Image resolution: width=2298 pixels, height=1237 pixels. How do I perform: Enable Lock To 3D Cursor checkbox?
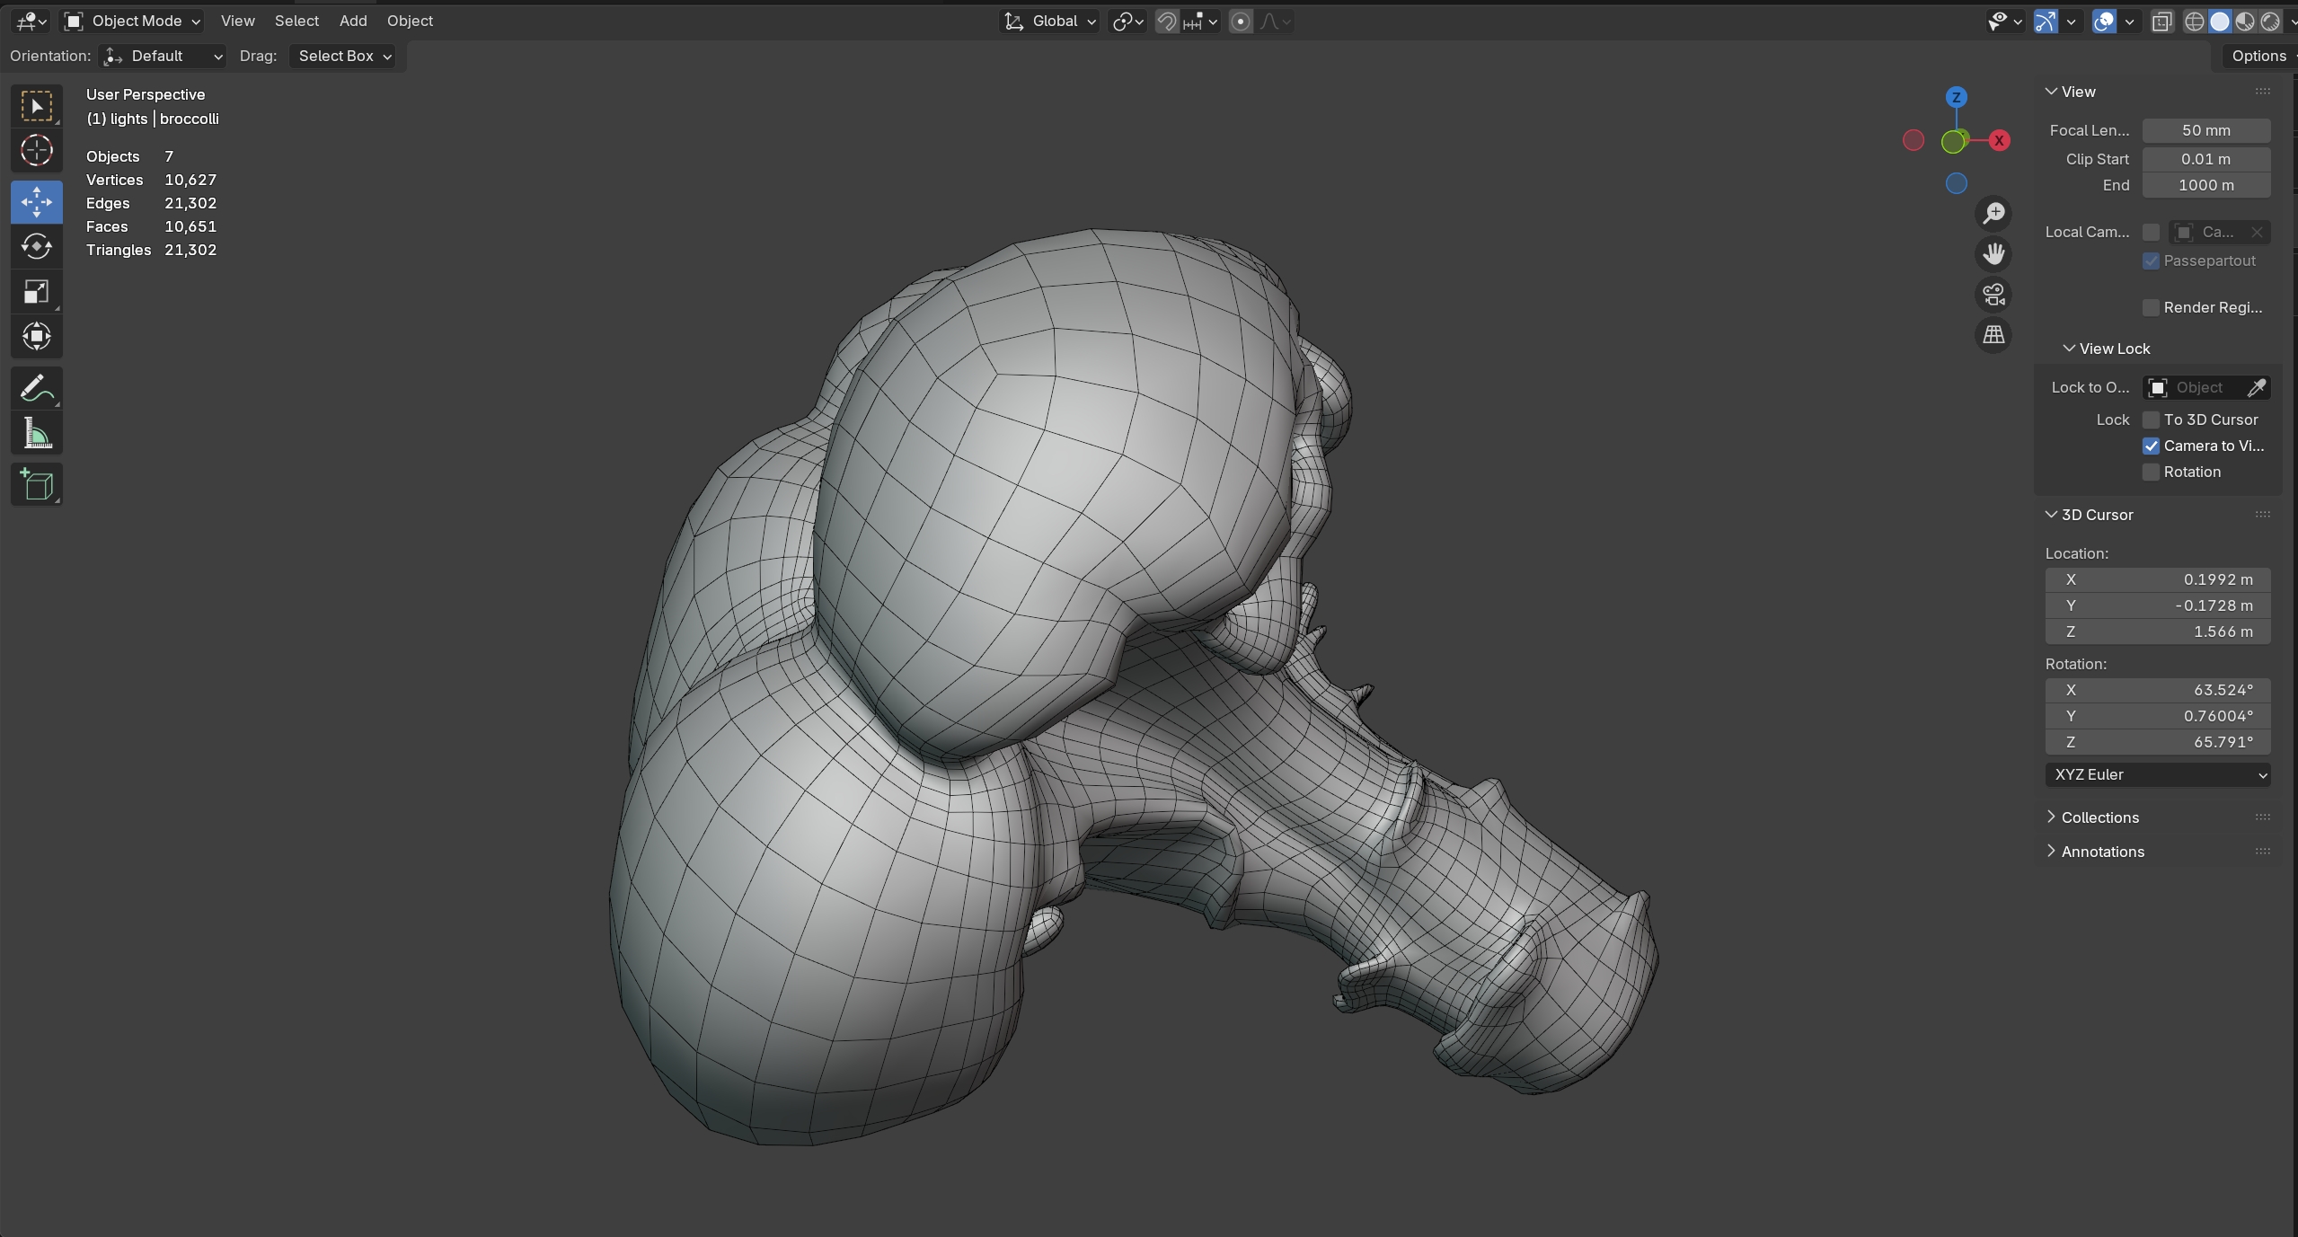click(2151, 420)
